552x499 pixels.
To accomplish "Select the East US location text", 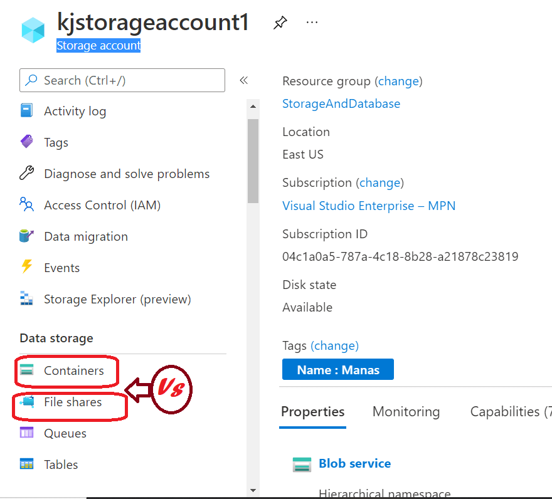I will 303,154.
